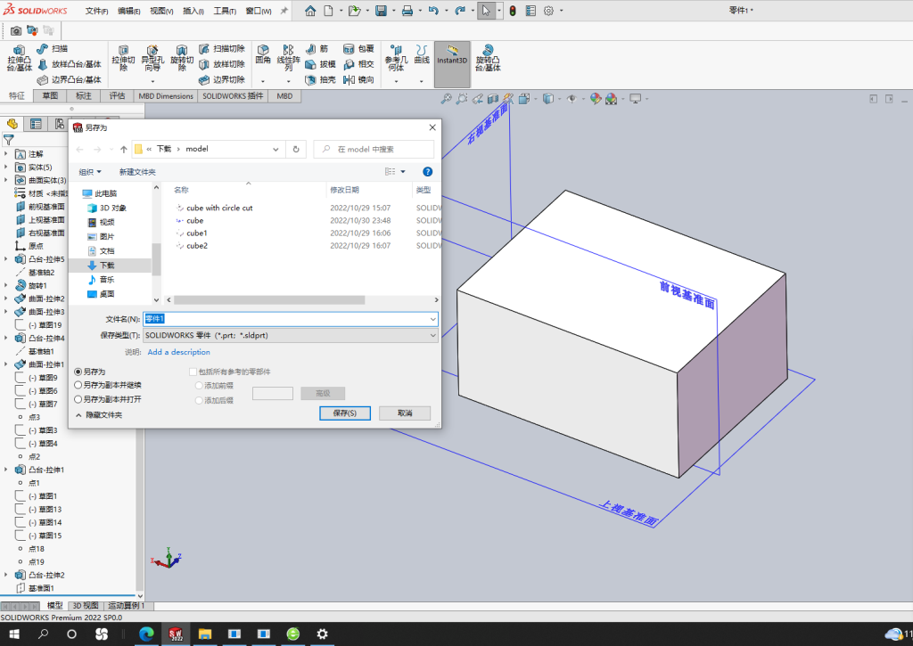
Task: Open the 组织 dropdown in the dialog
Action: click(90, 172)
